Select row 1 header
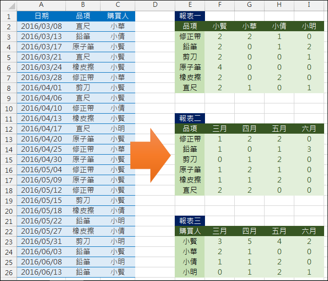 [x=9, y=16]
